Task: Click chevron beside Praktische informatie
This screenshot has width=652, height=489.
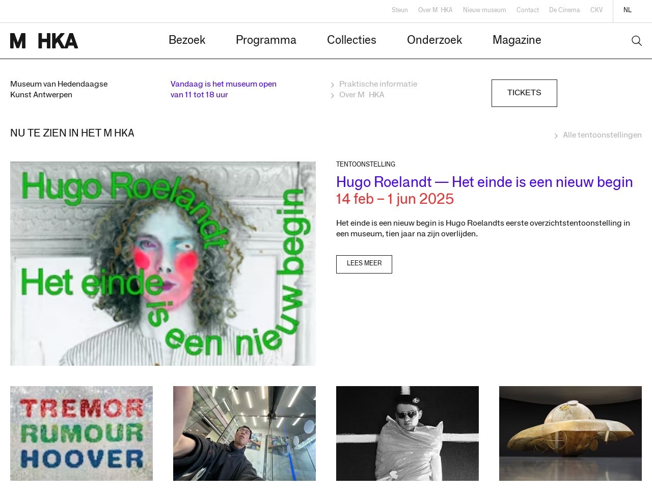Action: (x=333, y=85)
